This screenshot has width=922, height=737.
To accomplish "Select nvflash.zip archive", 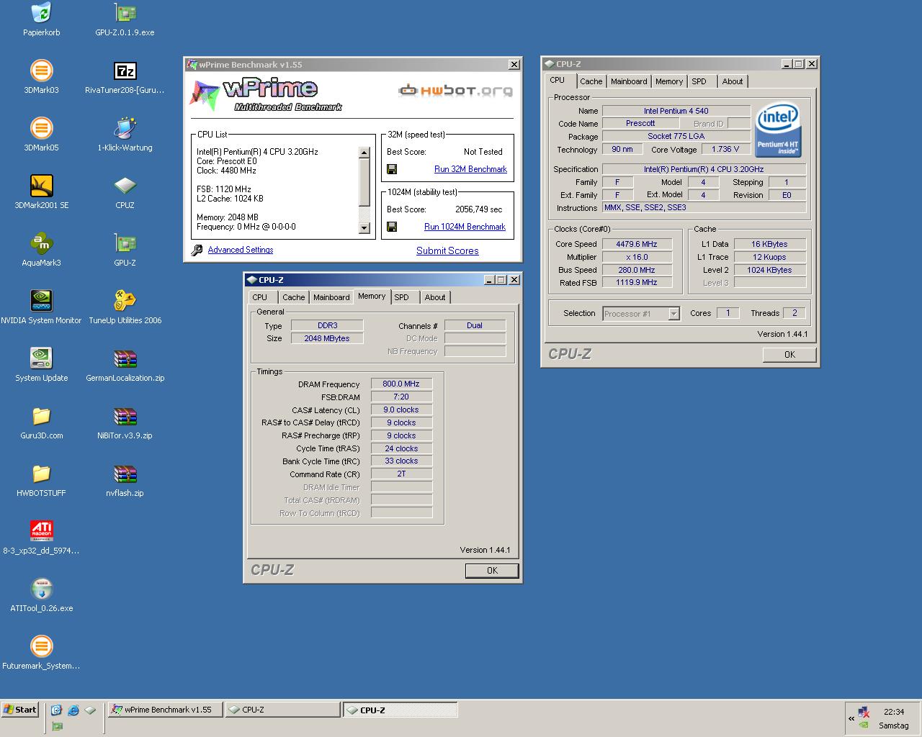I will click(125, 474).
